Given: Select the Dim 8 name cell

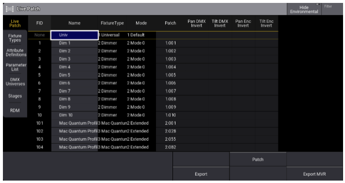Looking at the screenshot, I should click(x=75, y=99).
